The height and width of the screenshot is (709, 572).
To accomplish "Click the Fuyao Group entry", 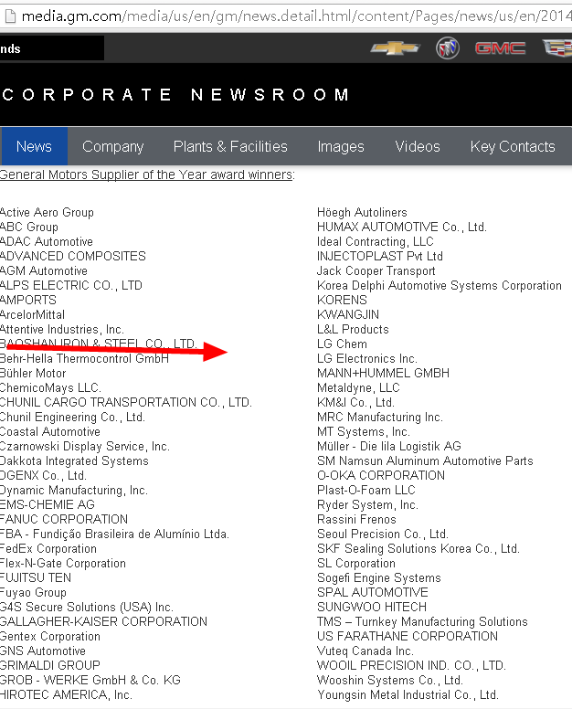I will point(33,592).
